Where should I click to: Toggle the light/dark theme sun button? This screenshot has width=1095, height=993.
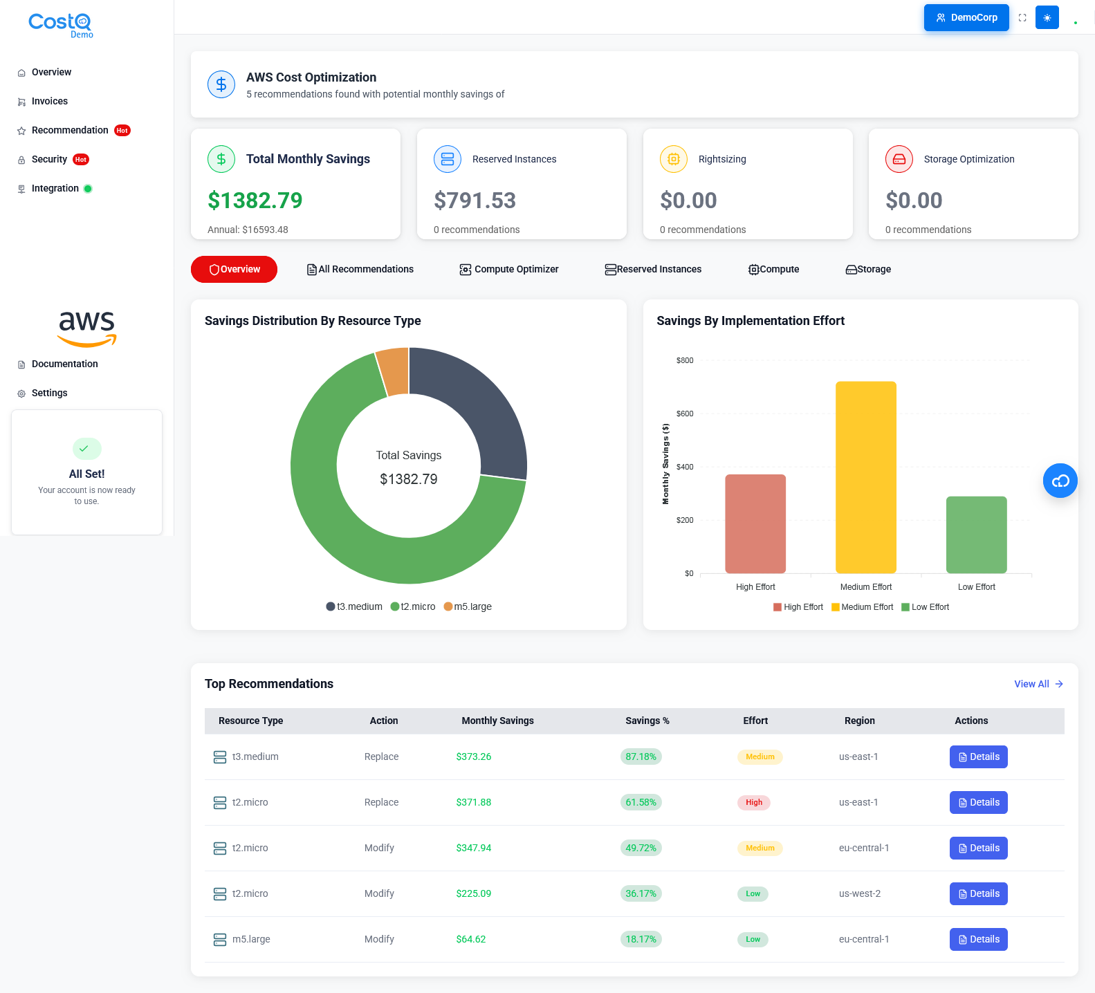(x=1047, y=18)
